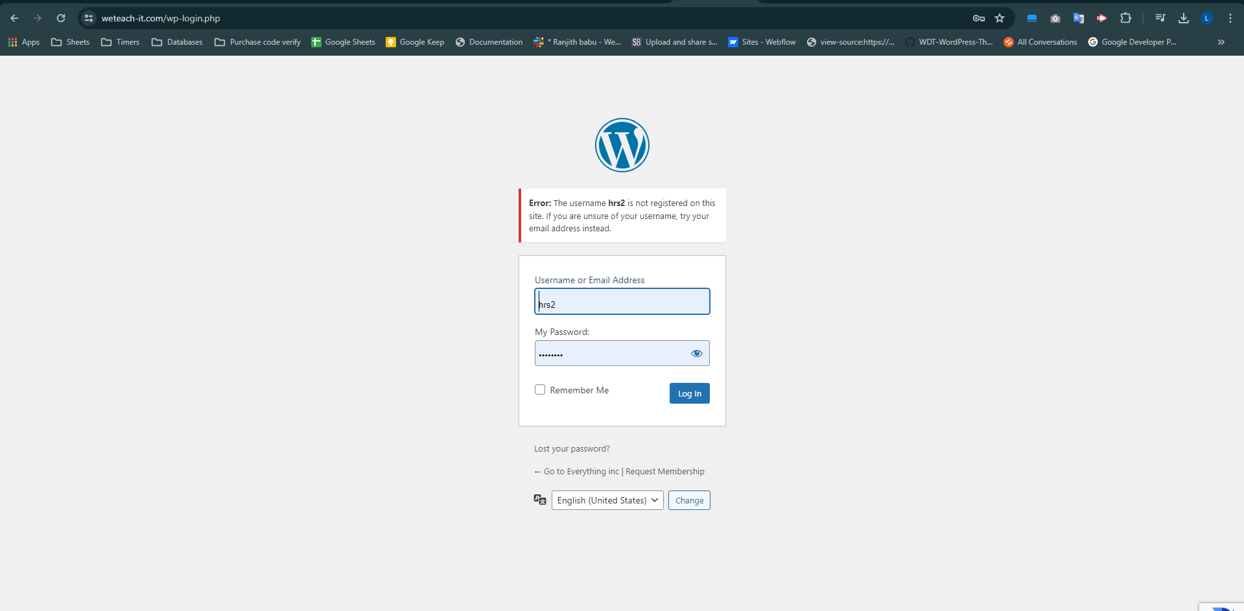The width and height of the screenshot is (1244, 611).
Task: Open the Chrome profile avatar
Action: (x=1206, y=18)
